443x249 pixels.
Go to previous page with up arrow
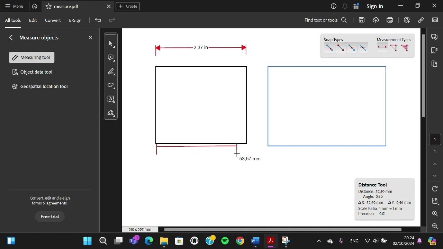click(x=435, y=164)
